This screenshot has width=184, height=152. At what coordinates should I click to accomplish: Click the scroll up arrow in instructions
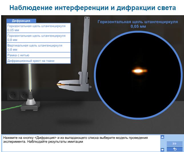162,137
